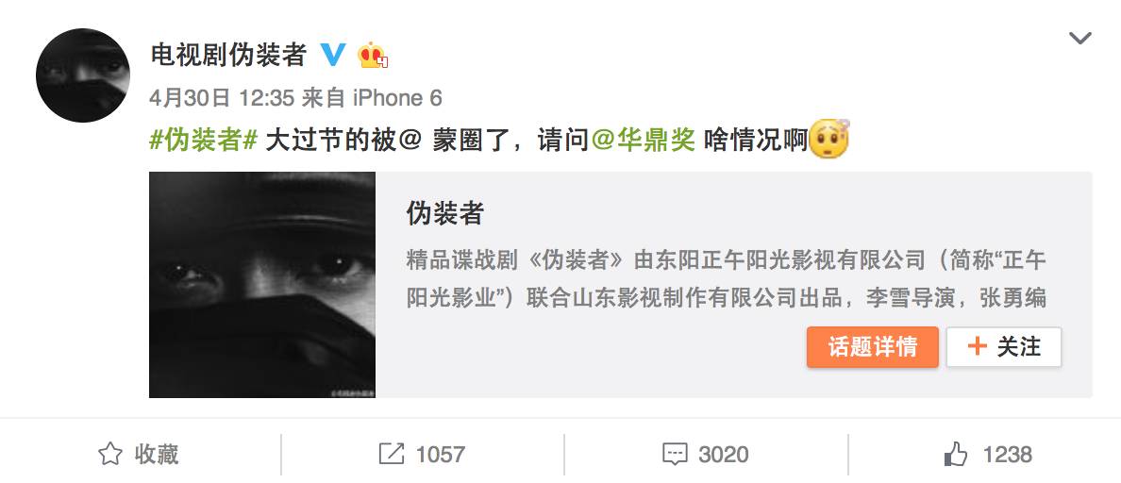1121x483 pixels.
Task: Follow the topic with 关注 button
Action: [x=1004, y=347]
